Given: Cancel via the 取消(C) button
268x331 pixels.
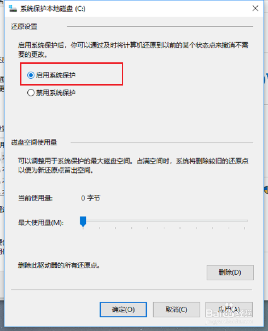Looking at the screenshot, I should [176, 310].
